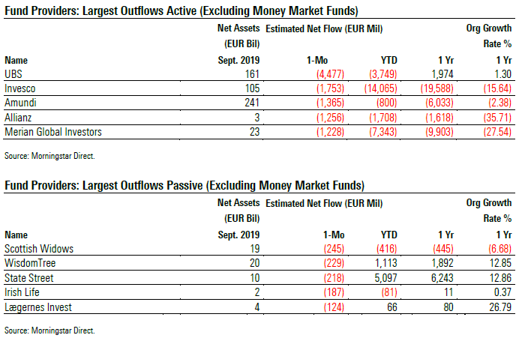Screen dimensions: 519x338
Task: Click Allianz's growth rate (35.71)
Action: point(495,117)
